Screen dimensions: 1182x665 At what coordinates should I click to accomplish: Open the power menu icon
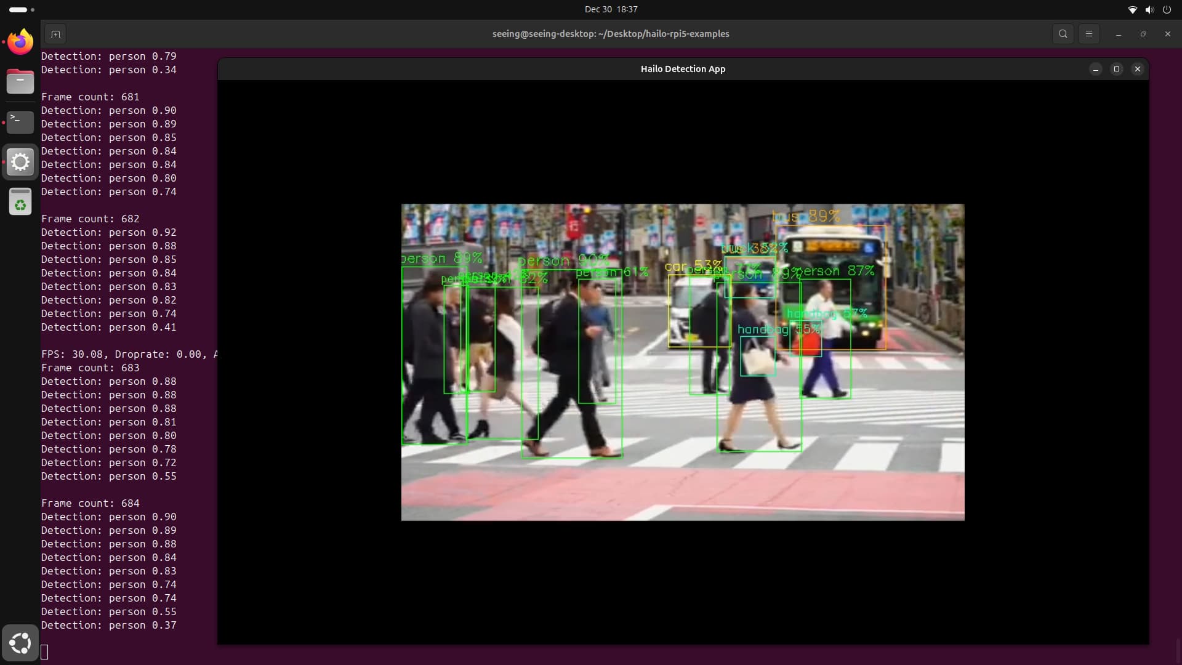1167,9
